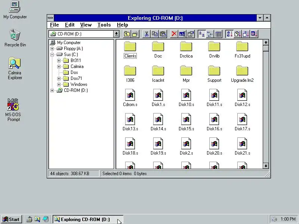Select the Calmira Explorer desktop shortcut
The height and width of the screenshot is (224, 299).
pos(15,68)
